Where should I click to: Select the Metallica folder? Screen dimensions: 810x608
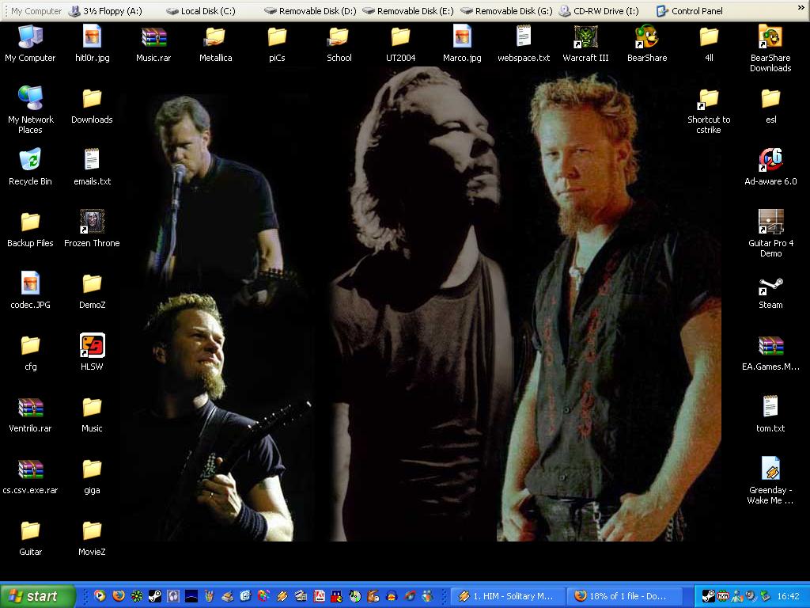pos(215,38)
